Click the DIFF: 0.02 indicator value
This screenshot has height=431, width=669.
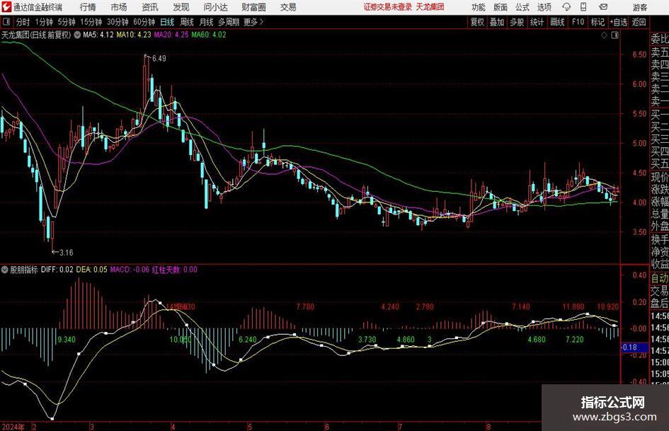[x=57, y=270]
